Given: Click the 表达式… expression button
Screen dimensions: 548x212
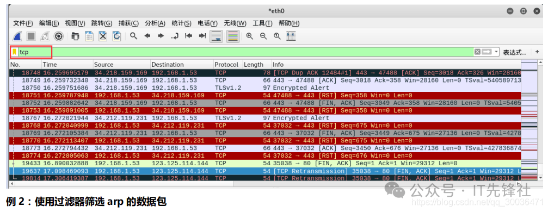Looking at the screenshot, I should [514, 52].
